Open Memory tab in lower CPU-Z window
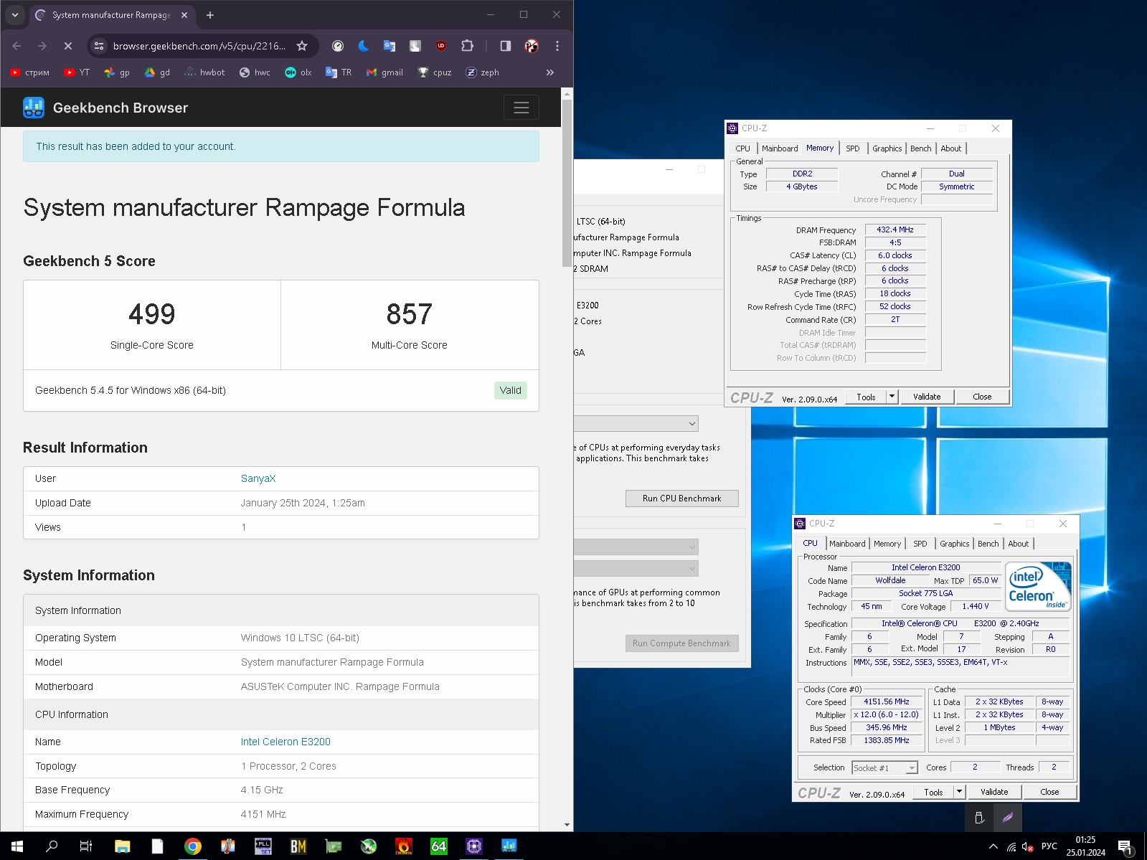Screen dimensions: 1147x860 pyautogui.click(x=887, y=544)
